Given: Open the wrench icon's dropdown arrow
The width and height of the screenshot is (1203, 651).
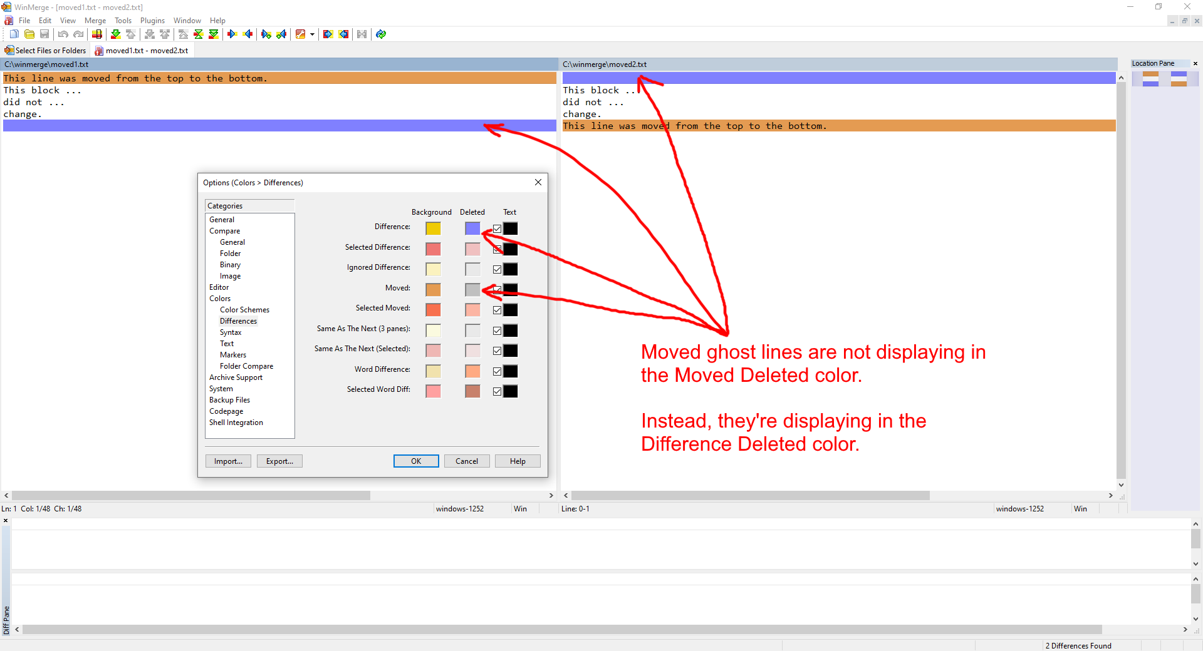Looking at the screenshot, I should pos(312,34).
